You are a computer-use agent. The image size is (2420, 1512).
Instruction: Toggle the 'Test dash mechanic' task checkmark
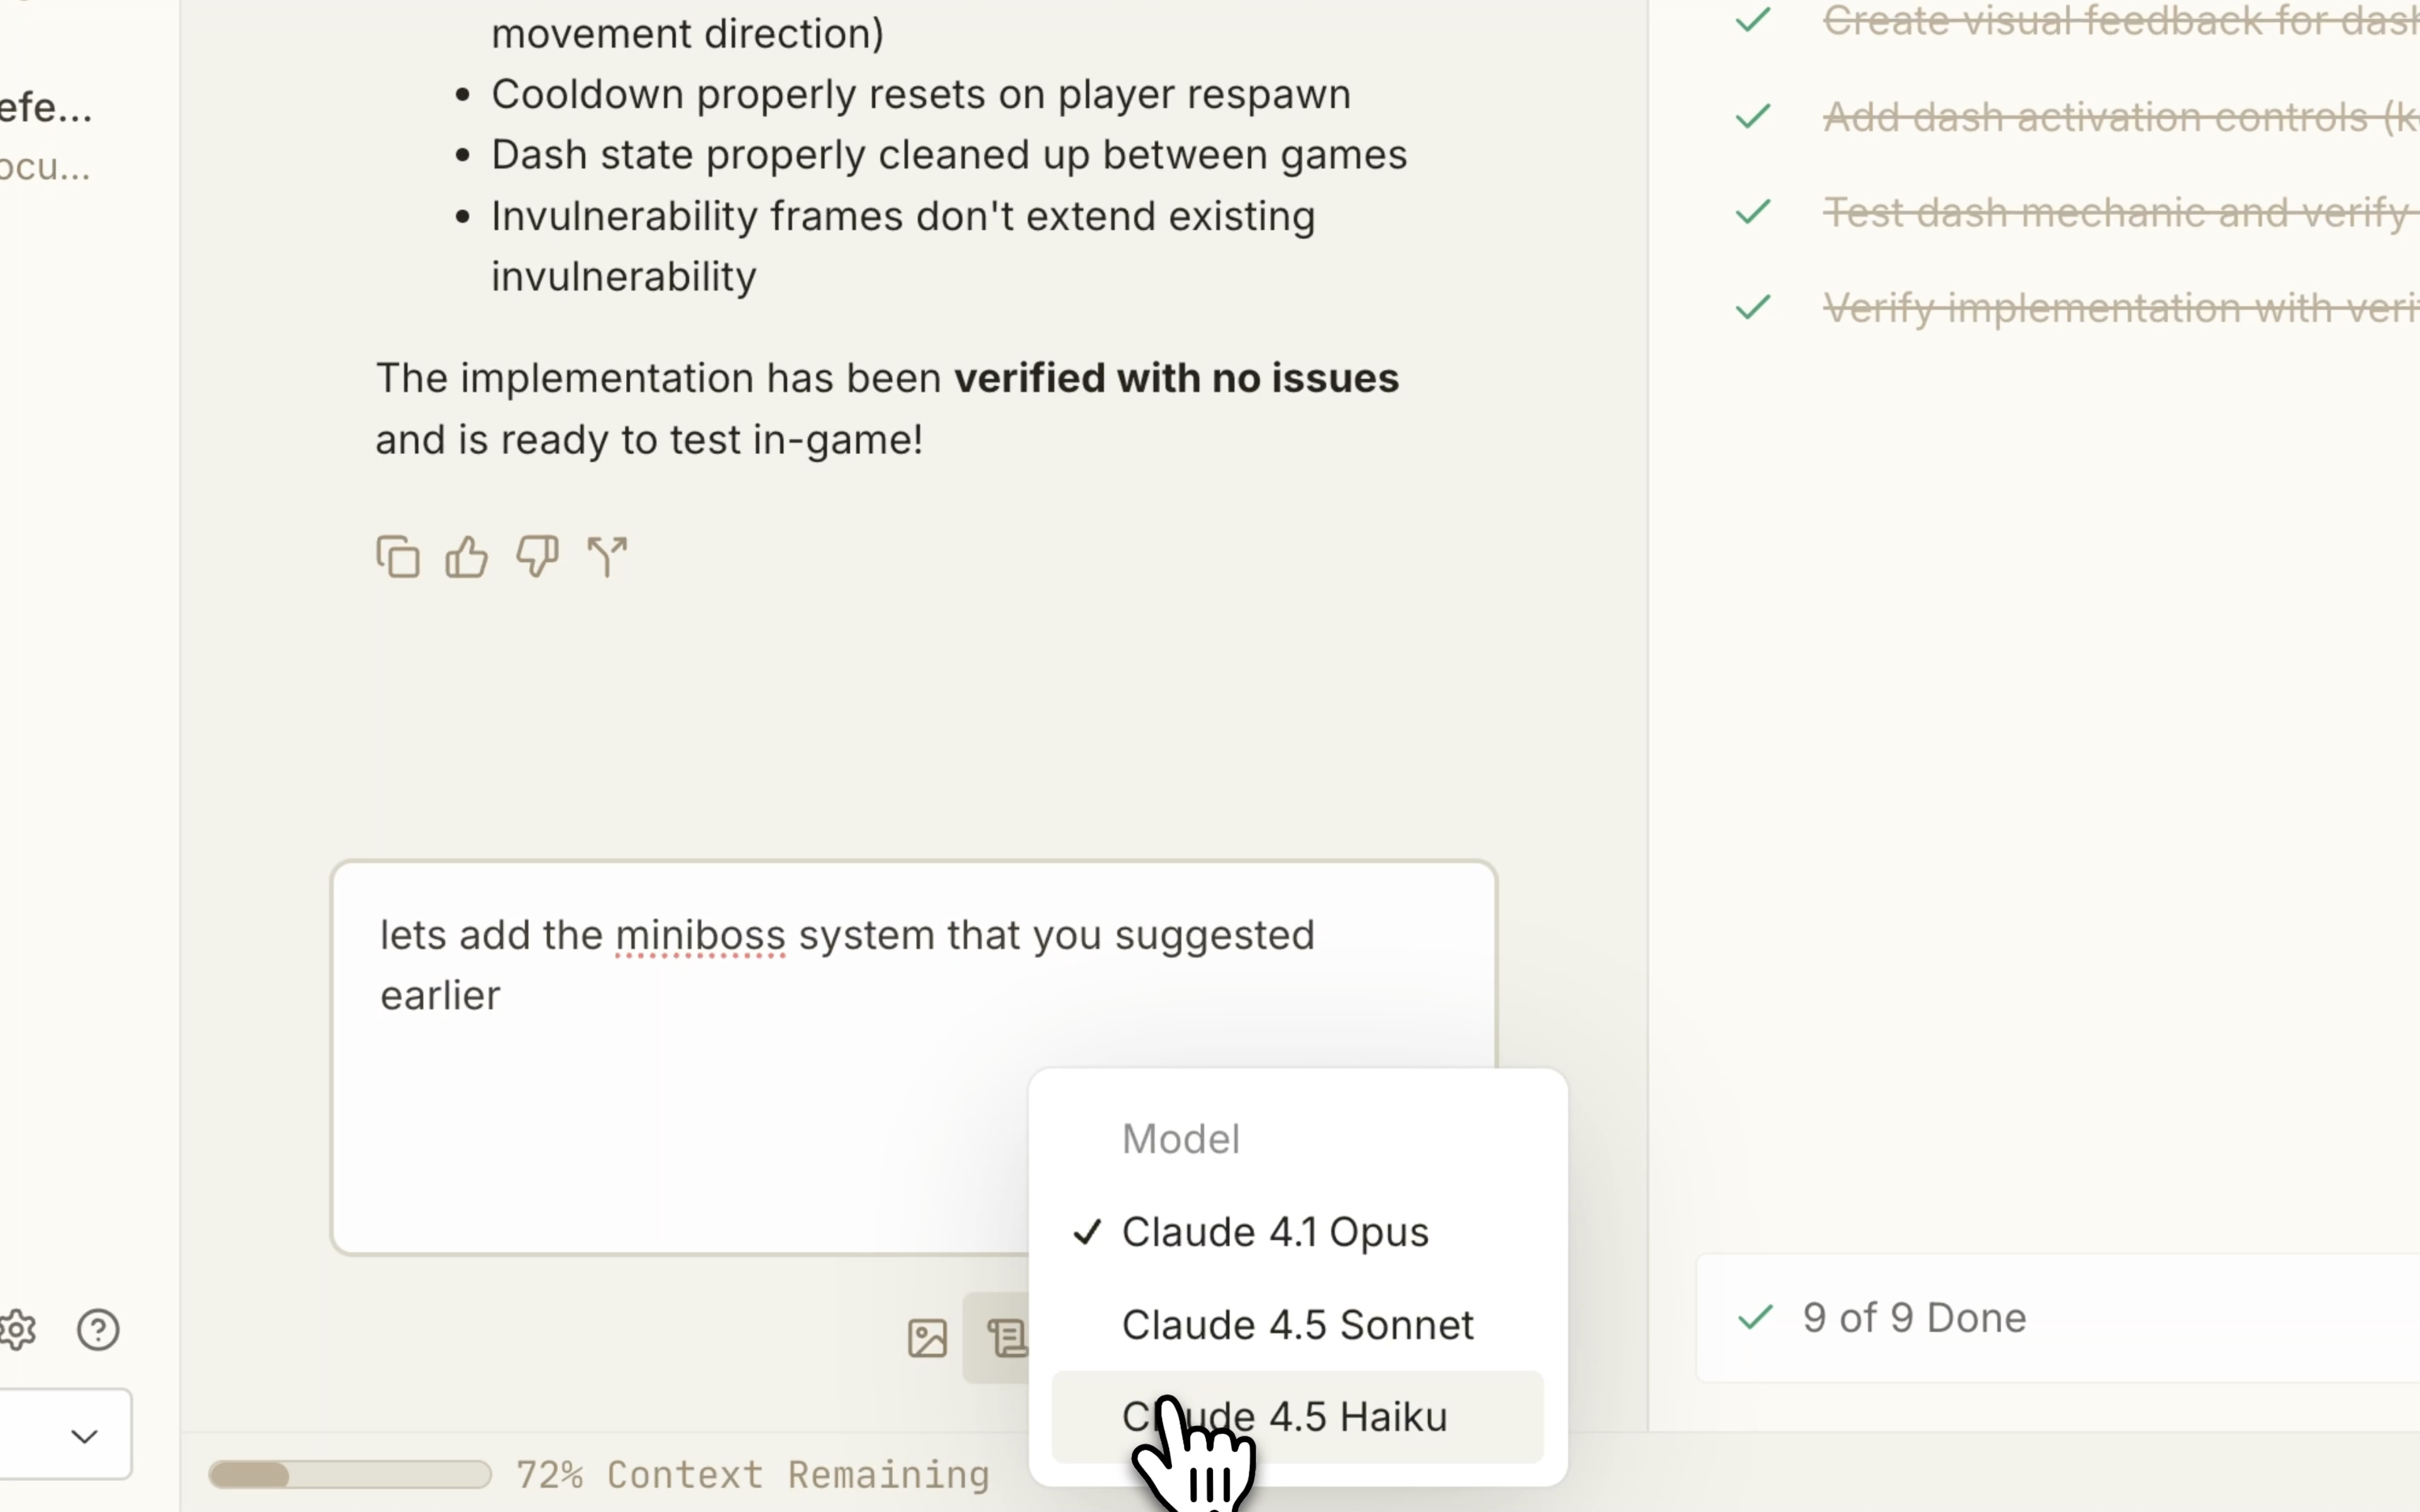point(1752,212)
